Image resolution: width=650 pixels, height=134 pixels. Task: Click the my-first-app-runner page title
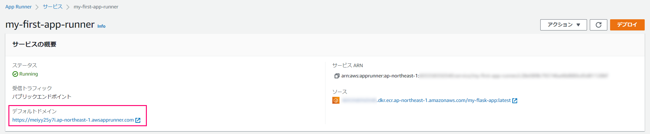click(x=50, y=24)
